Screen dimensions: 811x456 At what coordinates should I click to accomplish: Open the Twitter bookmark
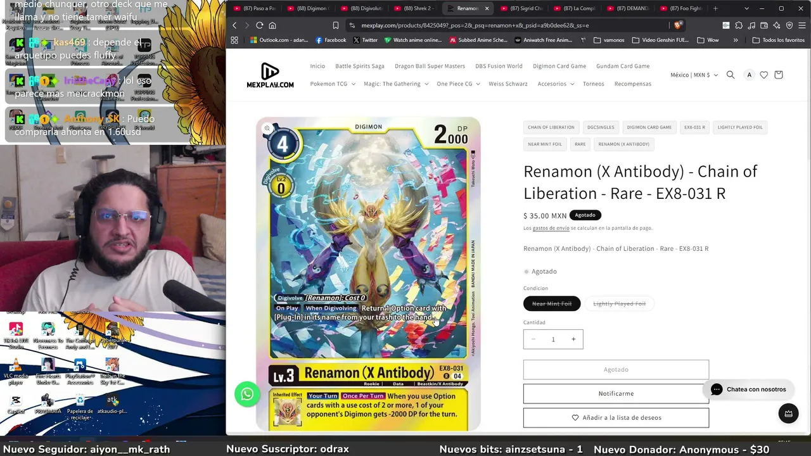pos(365,40)
